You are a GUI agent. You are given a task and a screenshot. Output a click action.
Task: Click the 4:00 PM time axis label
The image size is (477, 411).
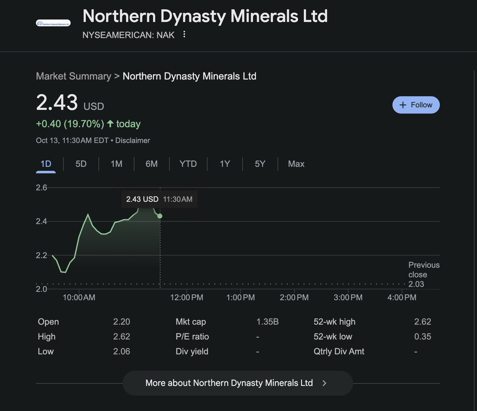[402, 297]
